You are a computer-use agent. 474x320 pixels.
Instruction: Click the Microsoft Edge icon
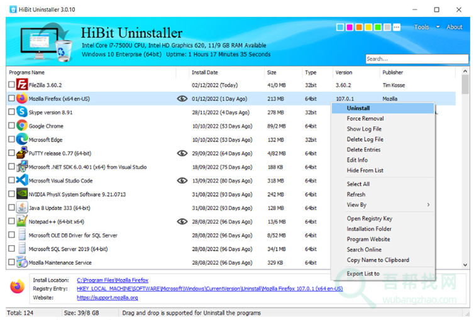pyautogui.click(x=22, y=140)
